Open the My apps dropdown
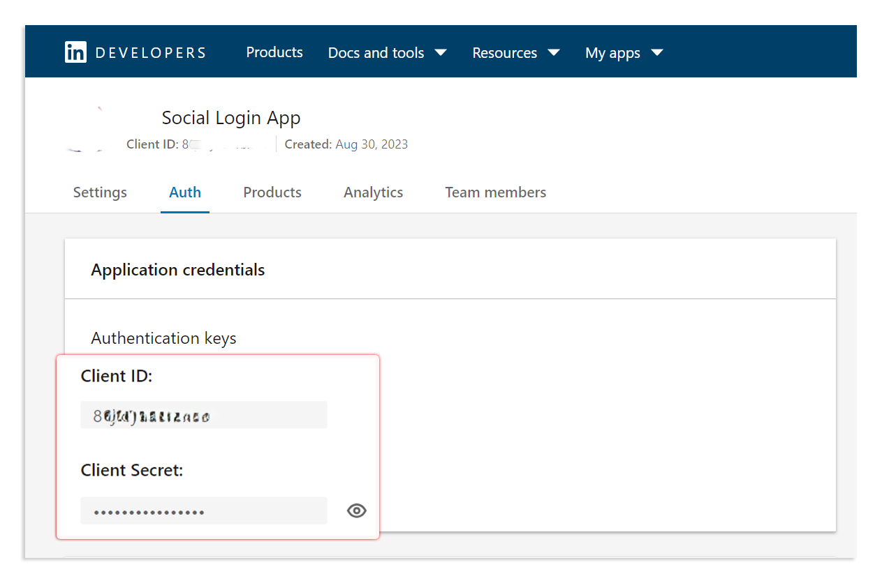This screenshot has width=882, height=583. (624, 52)
